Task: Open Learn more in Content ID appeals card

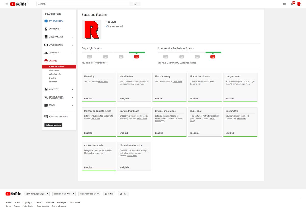Action: click(x=99, y=153)
